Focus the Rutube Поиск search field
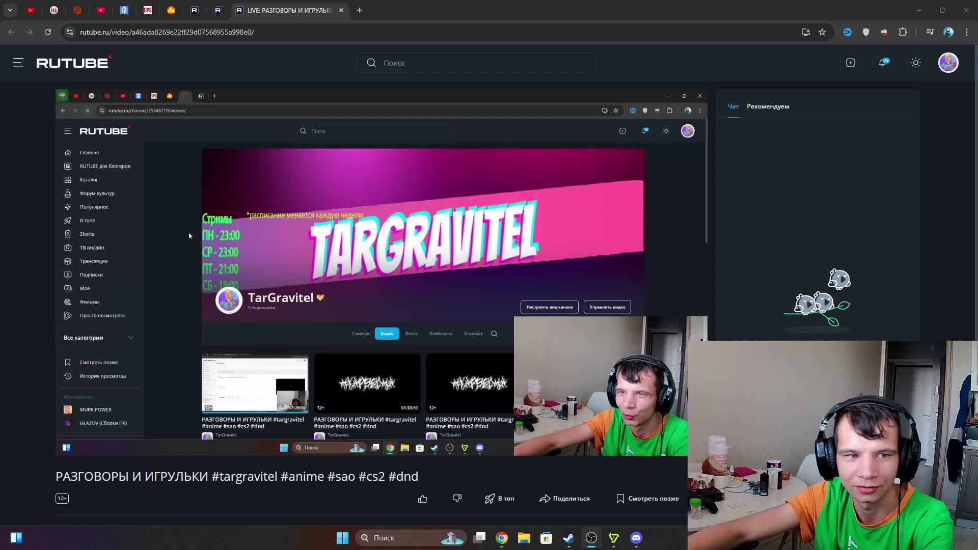This screenshot has height=550, width=978. coord(476,63)
